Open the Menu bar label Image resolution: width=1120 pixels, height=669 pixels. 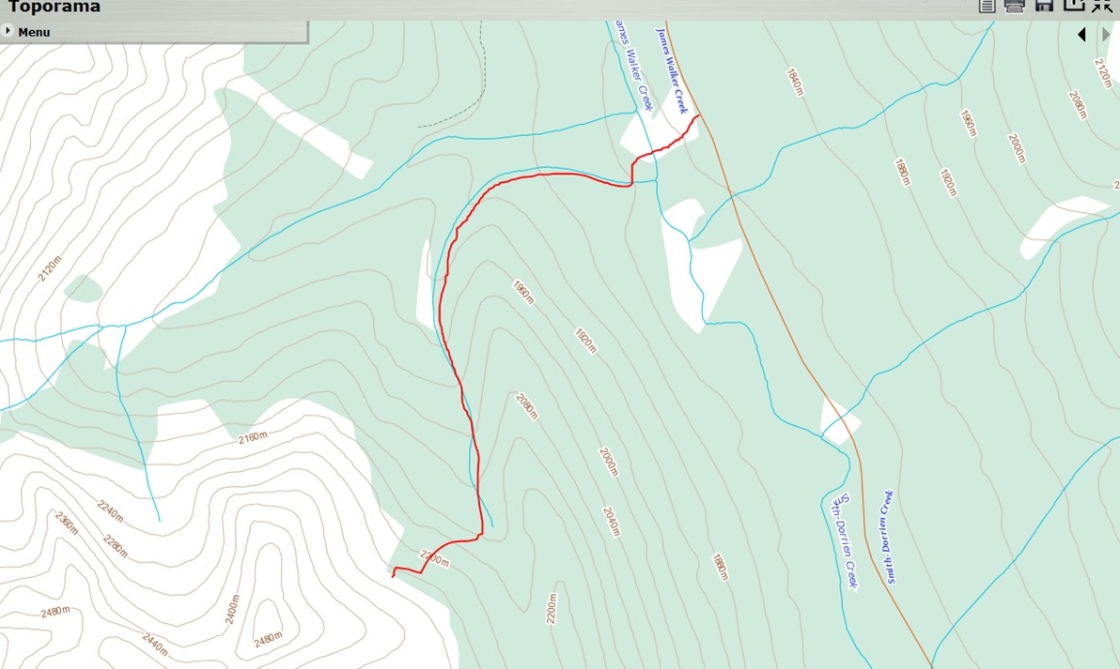[x=34, y=32]
